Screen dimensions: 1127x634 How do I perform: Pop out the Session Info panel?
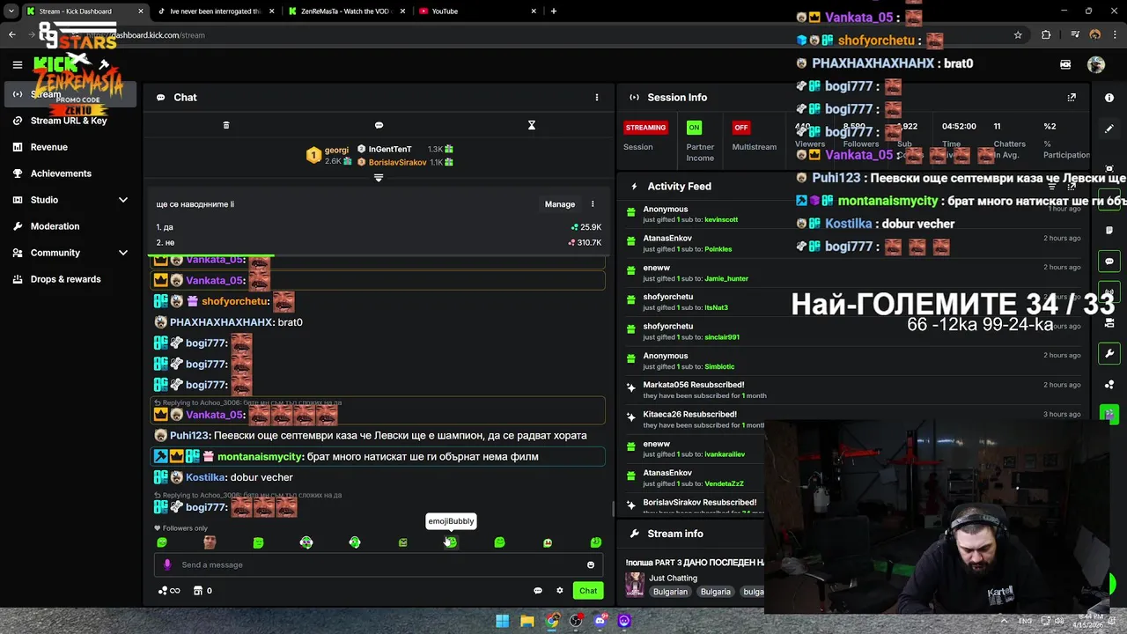pyautogui.click(x=1072, y=98)
